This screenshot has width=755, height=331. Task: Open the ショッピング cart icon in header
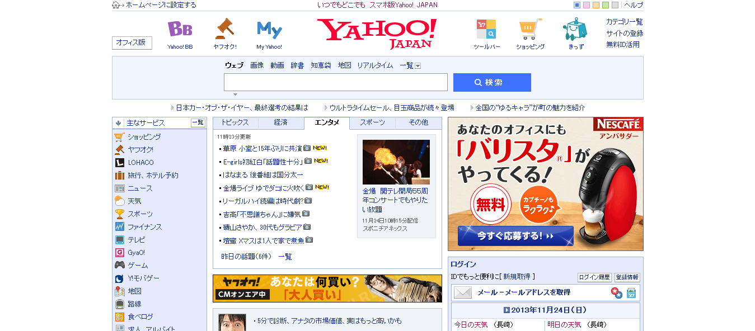click(x=530, y=29)
